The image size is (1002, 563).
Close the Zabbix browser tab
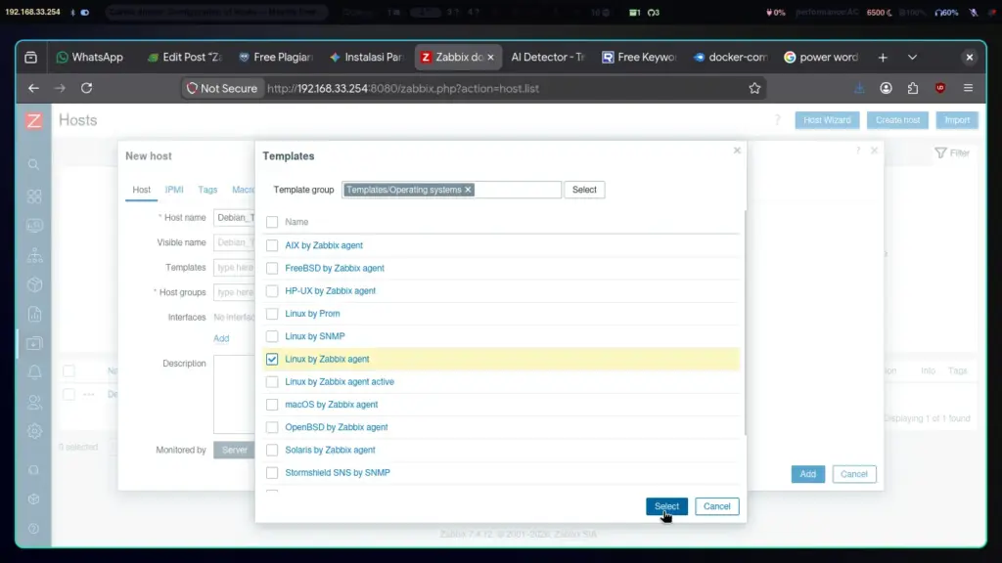click(491, 58)
